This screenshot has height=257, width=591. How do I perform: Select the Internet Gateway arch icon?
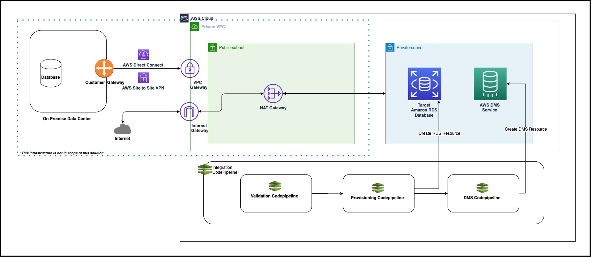point(189,112)
